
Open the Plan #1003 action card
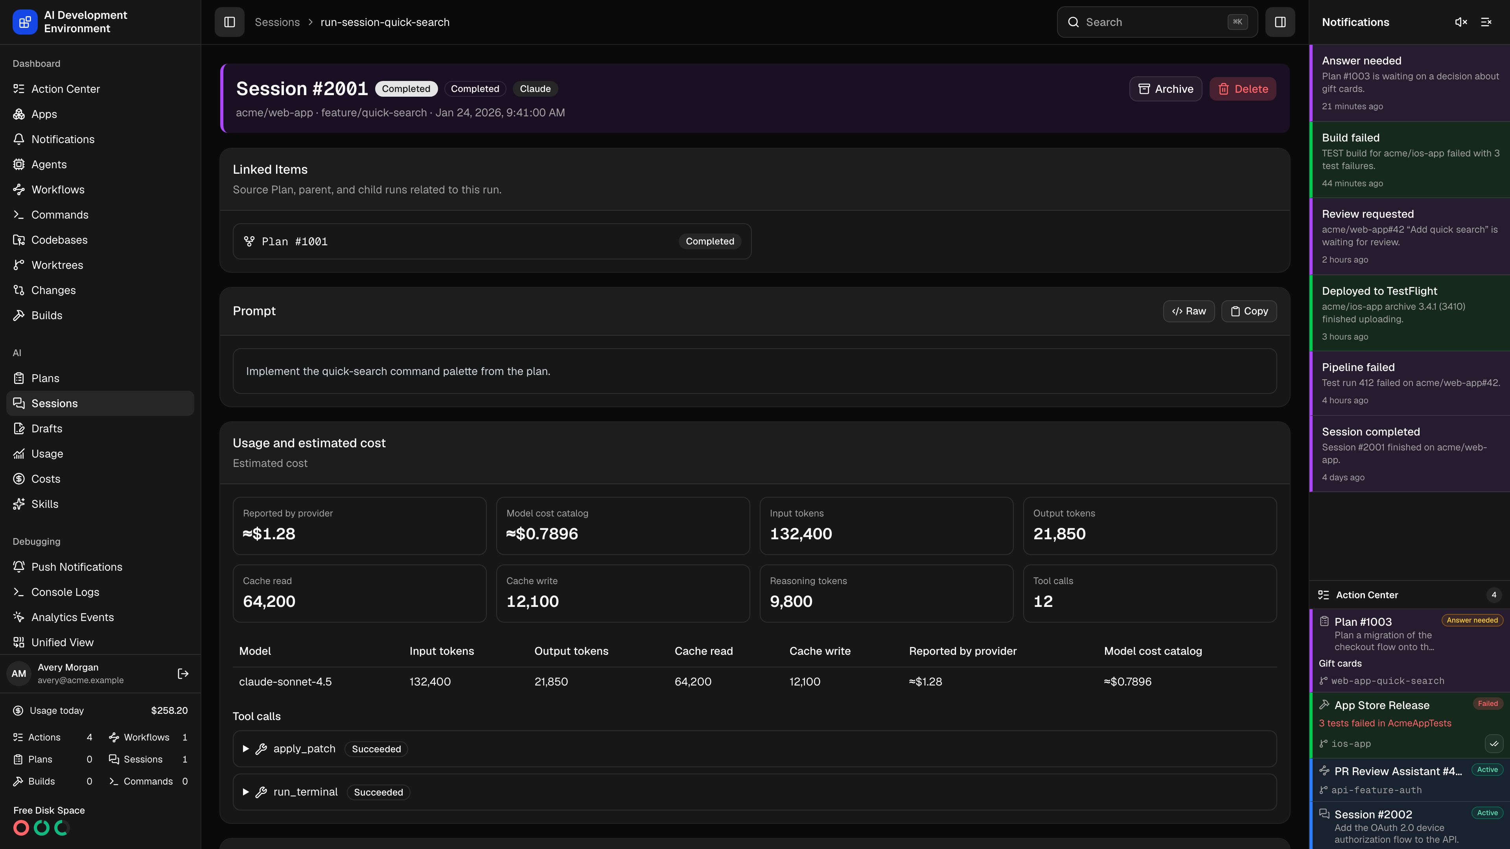click(1410, 651)
